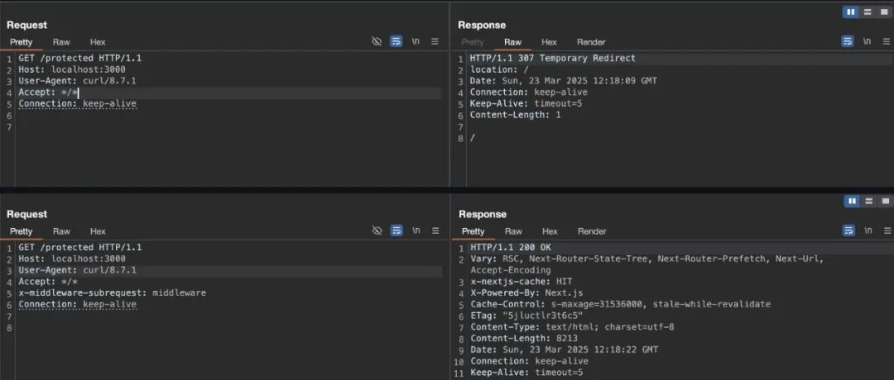The height and width of the screenshot is (380, 894).
Task: Select side-by-side layout icon in top panel
Action: pyautogui.click(x=851, y=12)
